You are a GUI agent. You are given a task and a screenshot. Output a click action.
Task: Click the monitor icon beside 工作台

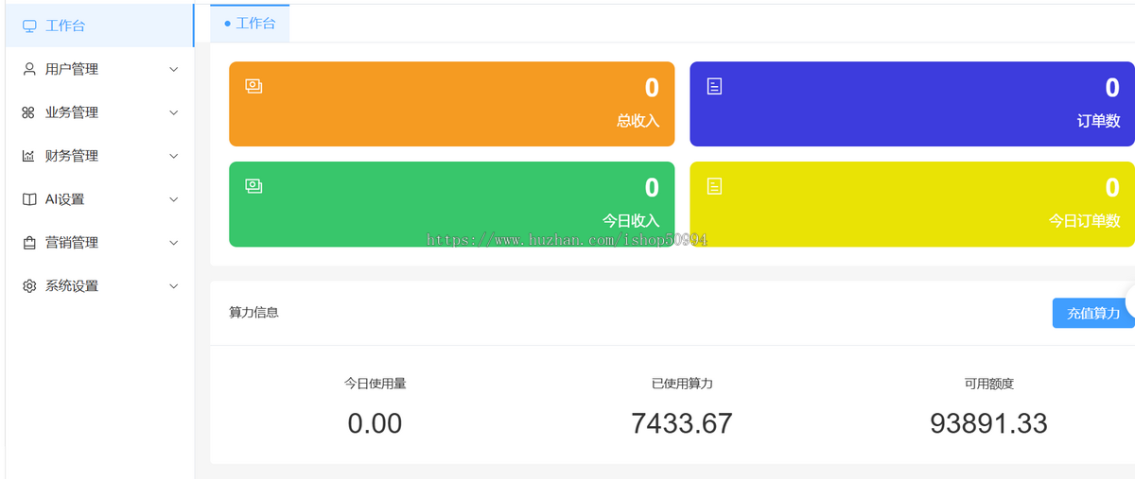(x=29, y=26)
